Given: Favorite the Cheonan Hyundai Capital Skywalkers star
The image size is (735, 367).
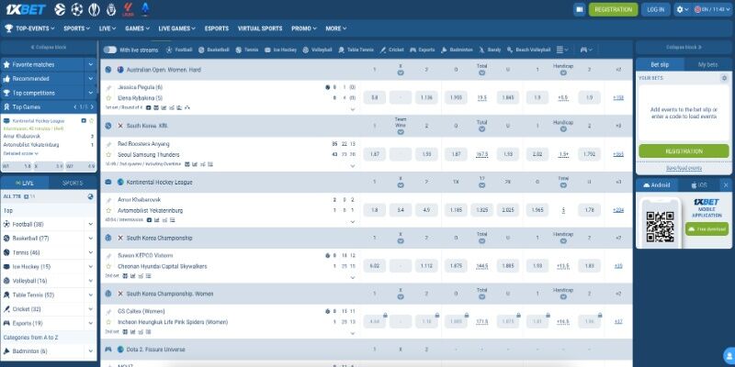Looking at the screenshot, I should click(x=108, y=266).
